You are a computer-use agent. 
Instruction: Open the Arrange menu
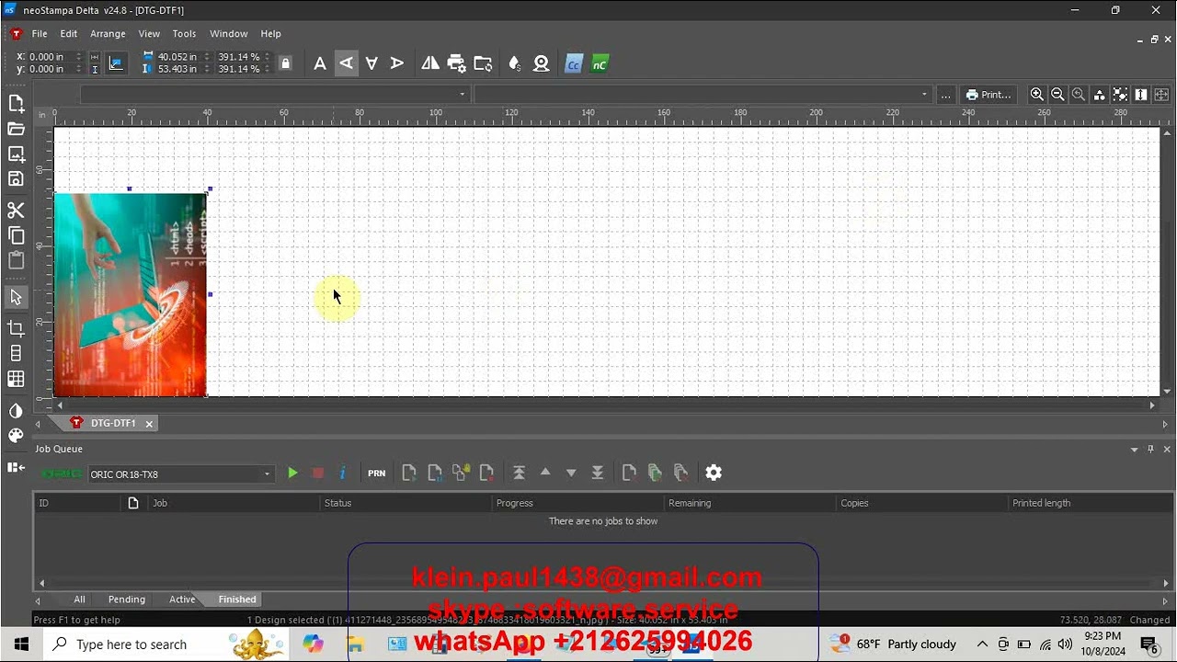108,34
